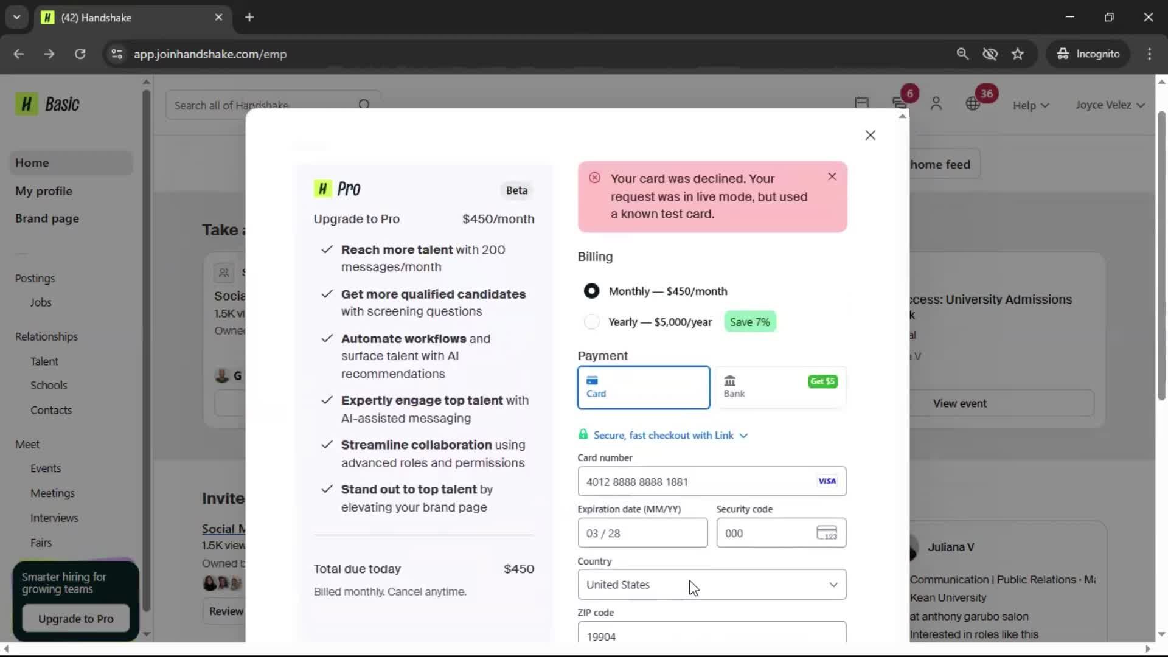Click the VISA card brand icon
Screen dimensions: 1168x657
coord(827,481)
